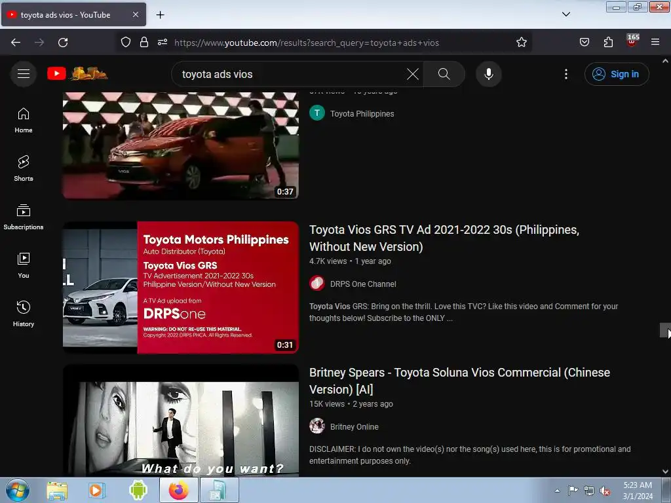The height and width of the screenshot is (503, 671).
Task: Switch to Firefox on taskbar
Action: (x=178, y=490)
